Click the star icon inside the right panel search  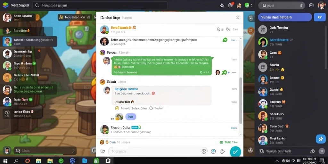(301, 6)
